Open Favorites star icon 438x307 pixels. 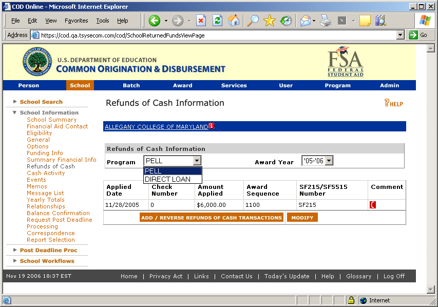coord(270,21)
